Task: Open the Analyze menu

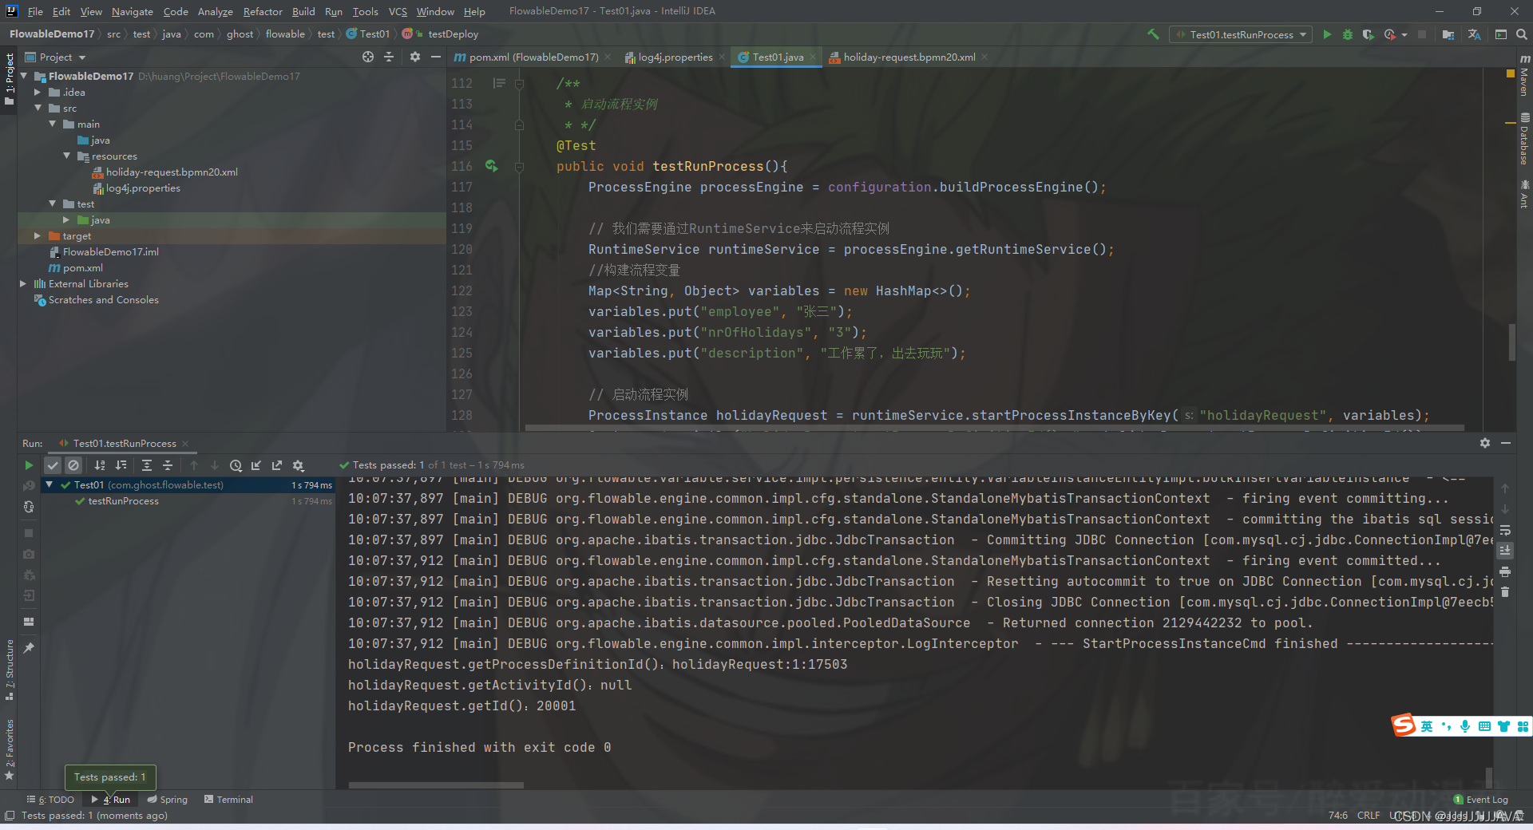Action: point(216,11)
